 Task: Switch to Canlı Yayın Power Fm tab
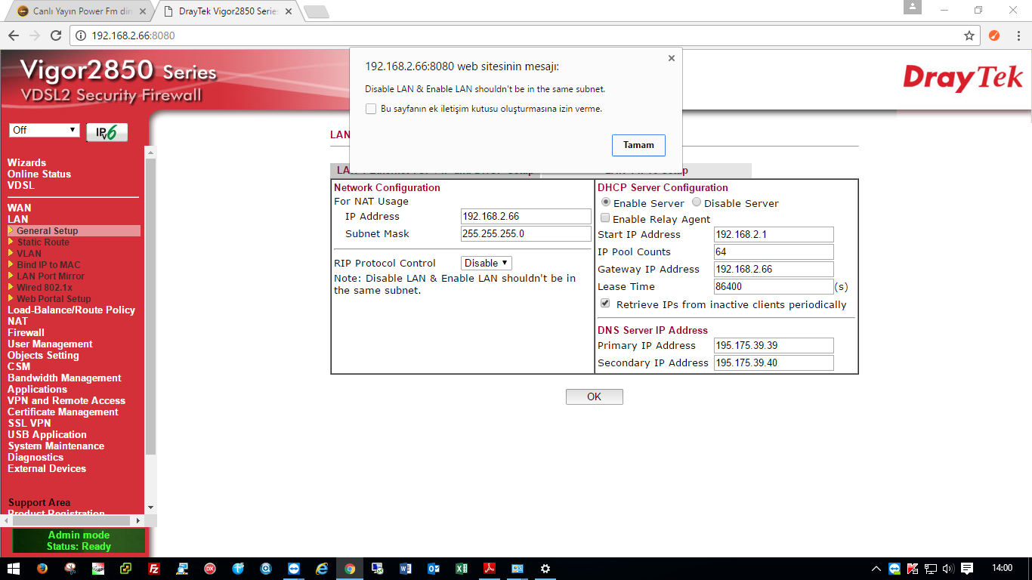pyautogui.click(x=79, y=11)
